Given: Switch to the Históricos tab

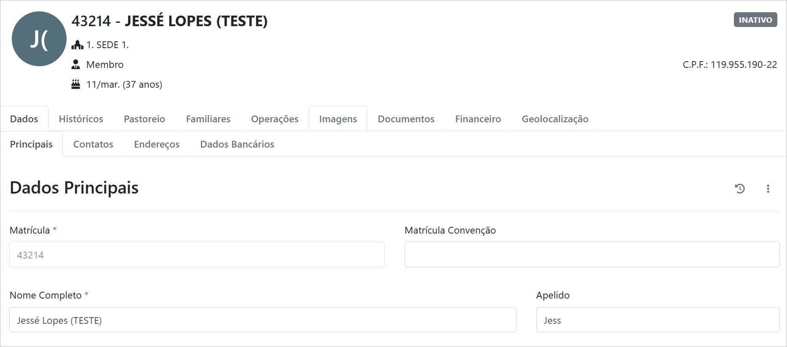Looking at the screenshot, I should click(x=81, y=119).
